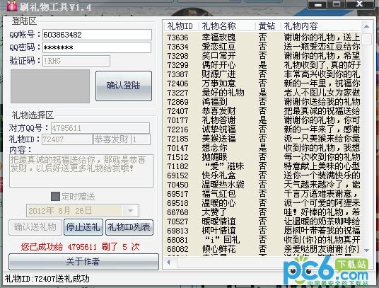Click the app icon in the title bar

coord(11,6)
